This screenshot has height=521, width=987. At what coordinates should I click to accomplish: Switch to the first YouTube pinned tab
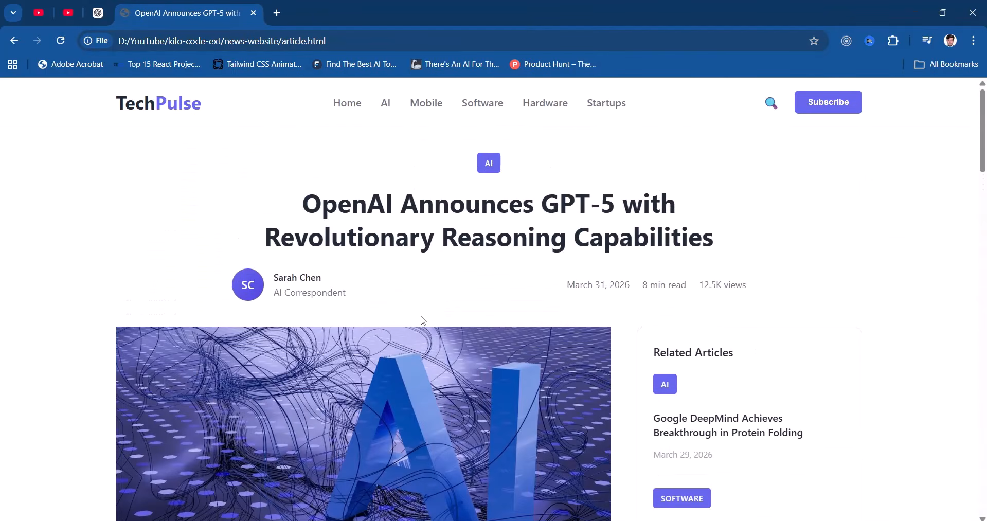[39, 13]
